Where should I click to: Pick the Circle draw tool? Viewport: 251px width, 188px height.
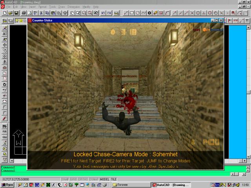138,13
